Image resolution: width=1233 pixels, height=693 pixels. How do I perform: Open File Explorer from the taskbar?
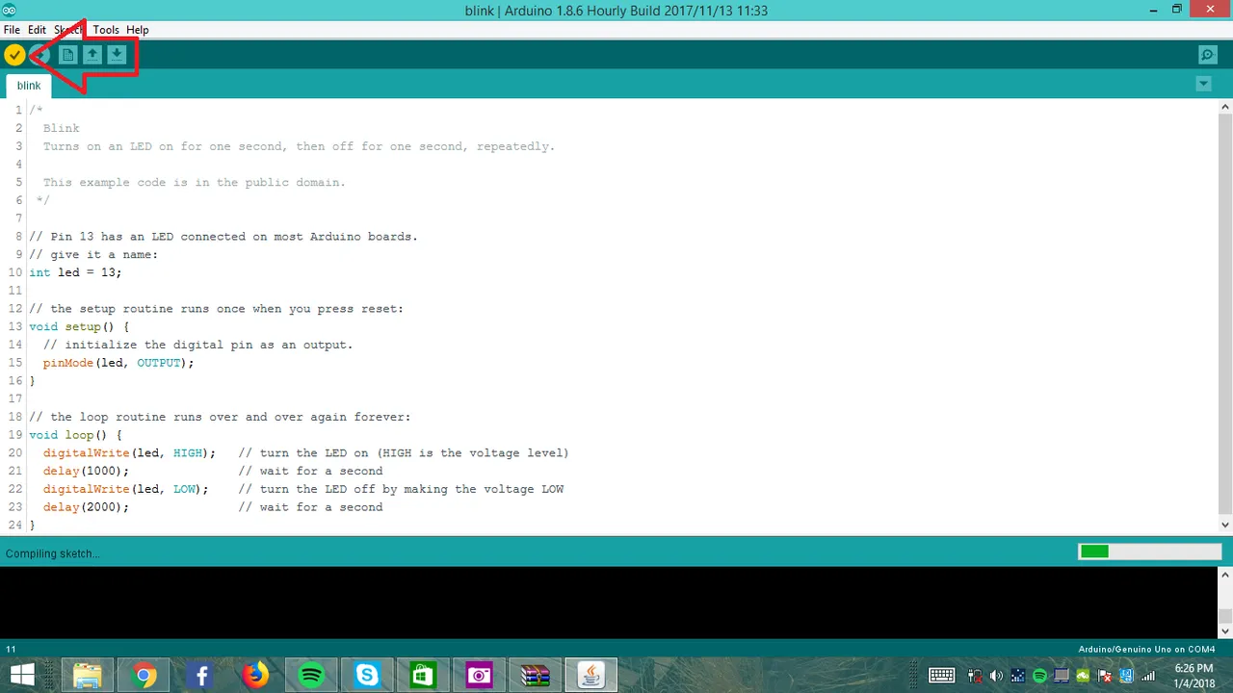[x=88, y=676]
